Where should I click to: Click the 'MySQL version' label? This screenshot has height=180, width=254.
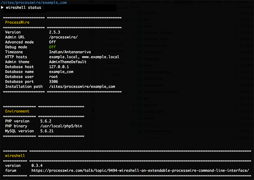coord(19,131)
